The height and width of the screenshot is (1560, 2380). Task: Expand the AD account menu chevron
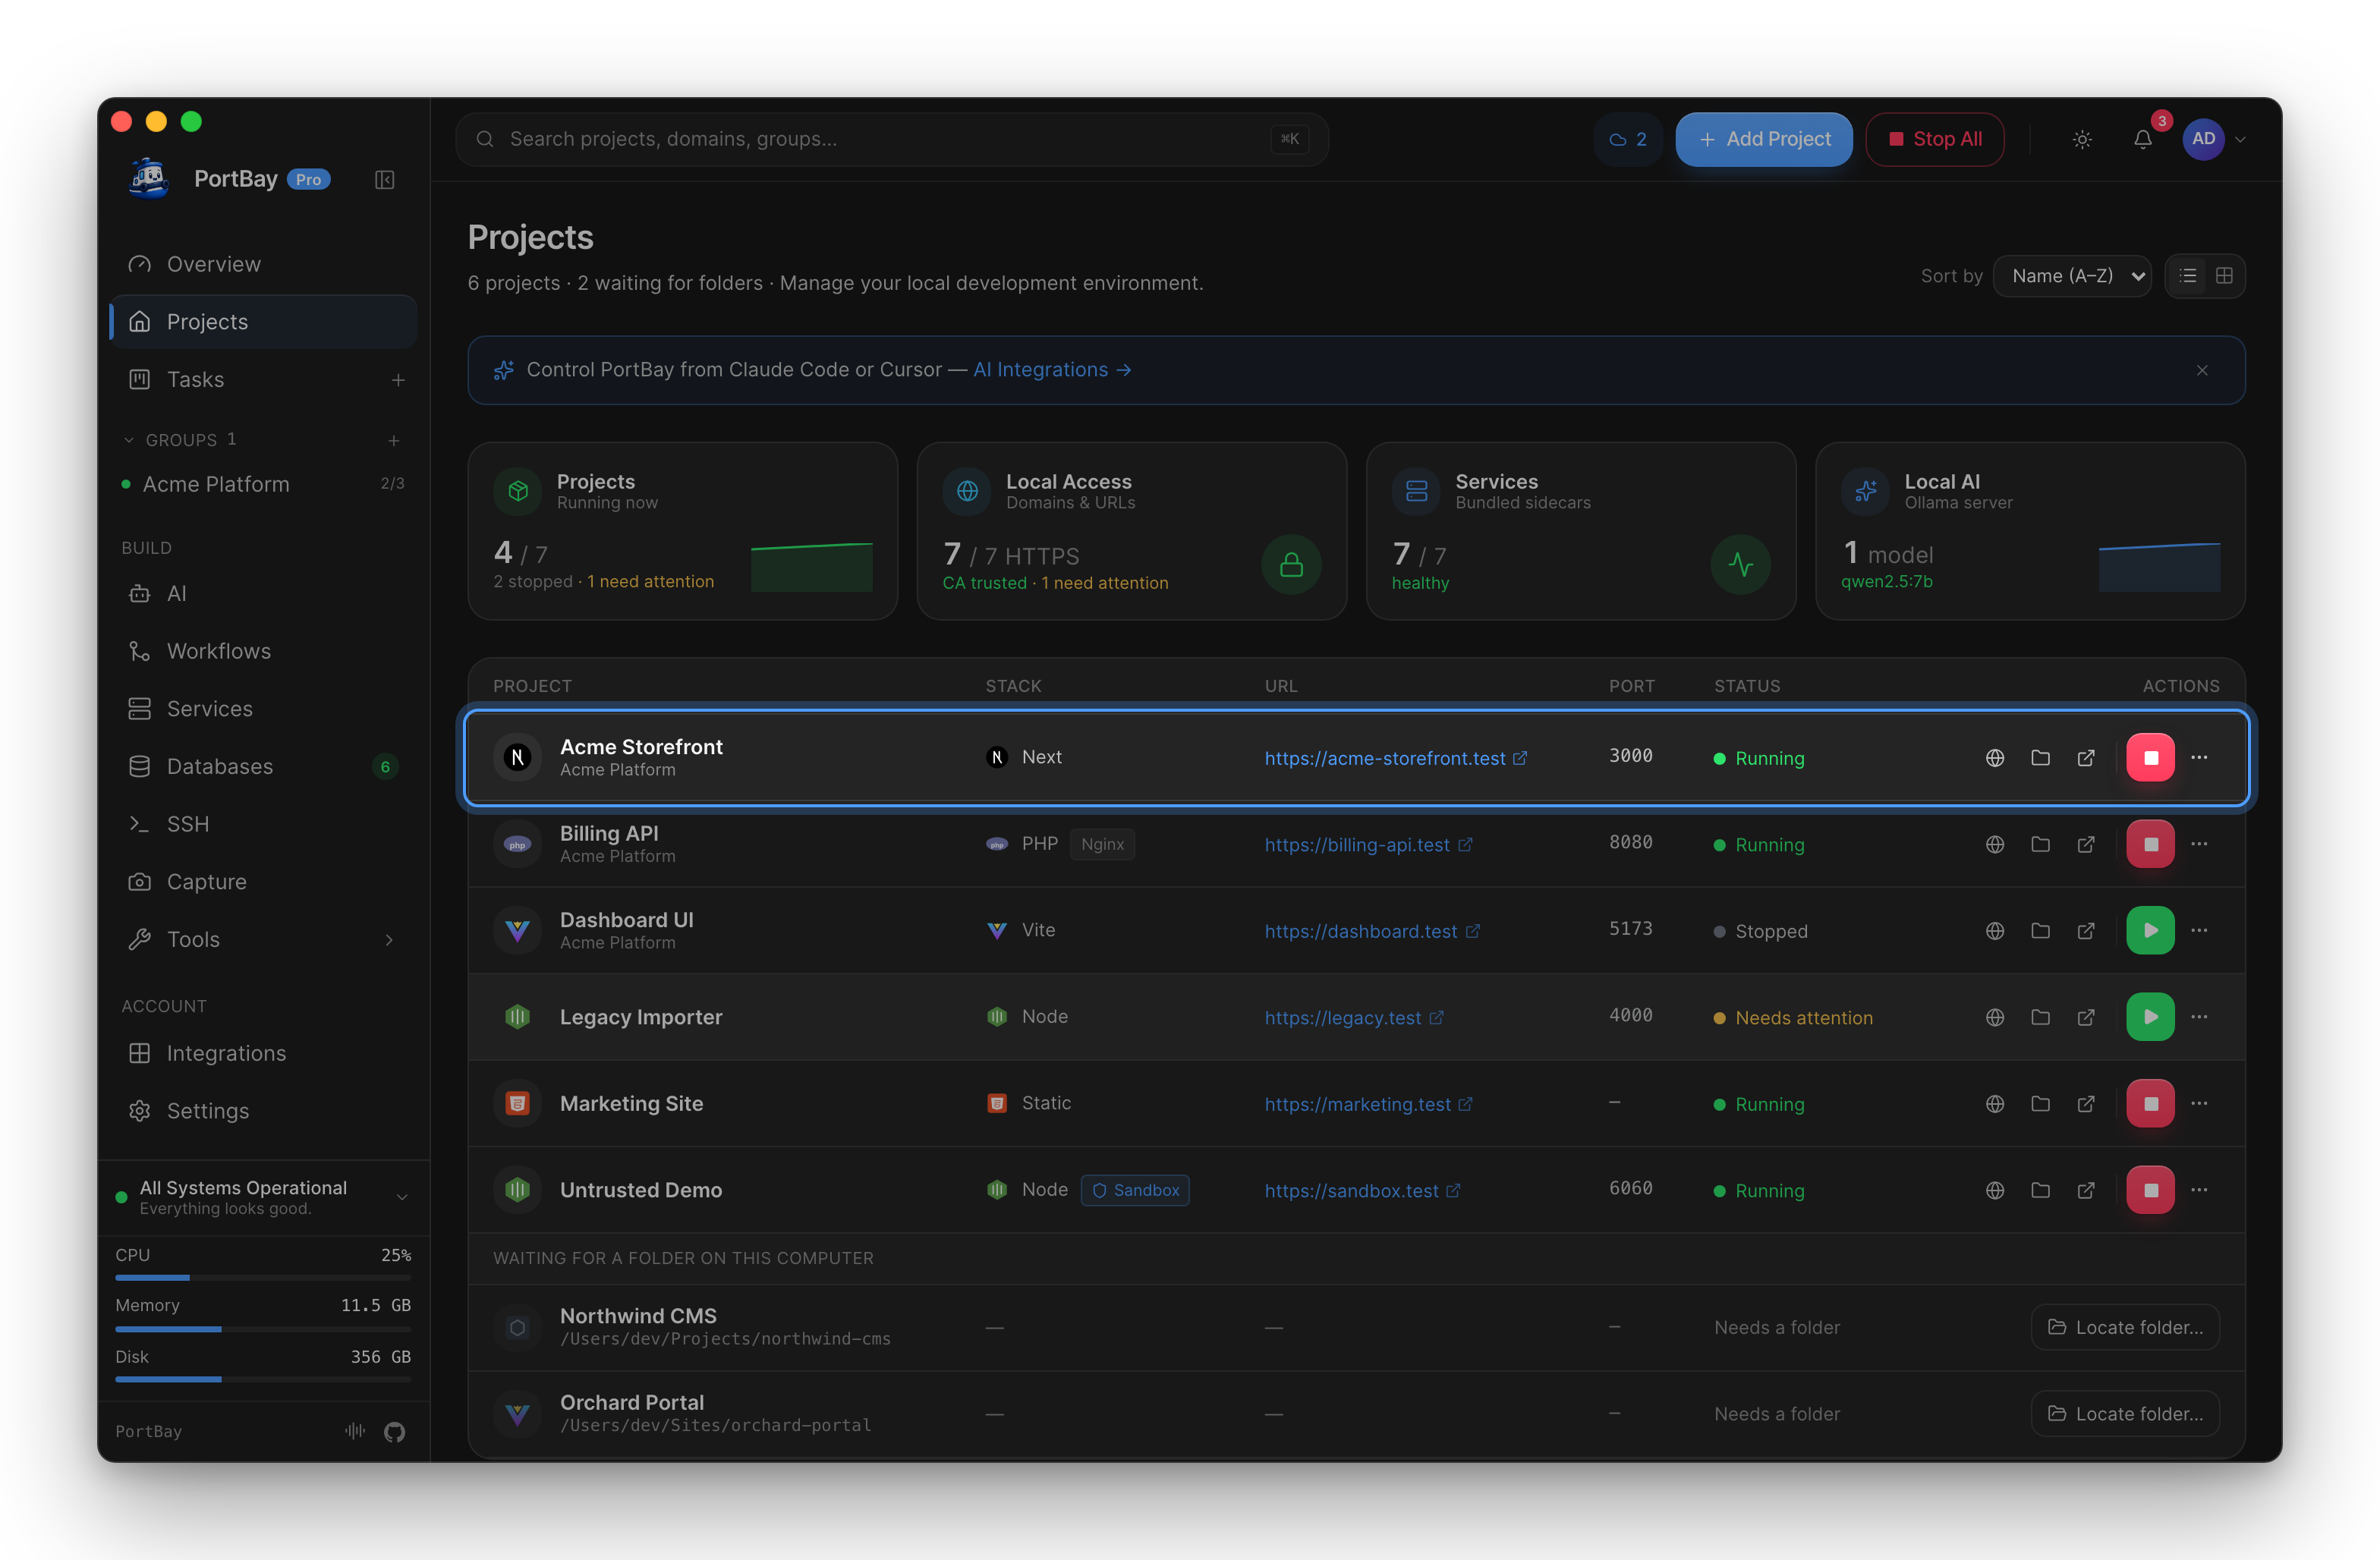click(x=2240, y=140)
